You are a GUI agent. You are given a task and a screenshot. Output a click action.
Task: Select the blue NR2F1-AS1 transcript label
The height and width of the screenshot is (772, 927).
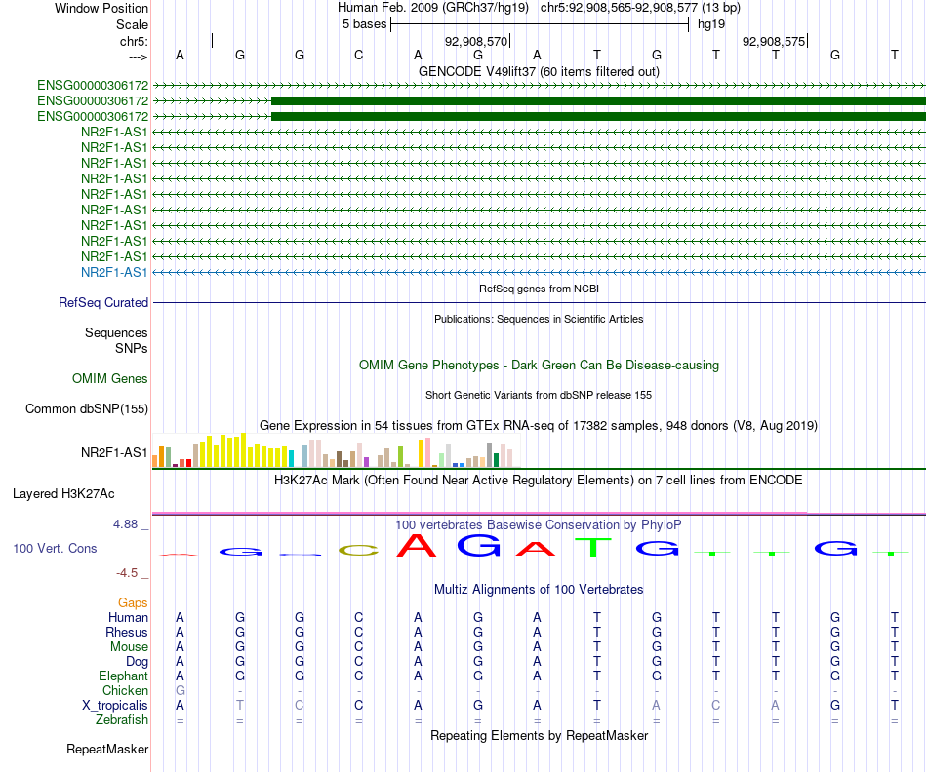[x=114, y=272]
